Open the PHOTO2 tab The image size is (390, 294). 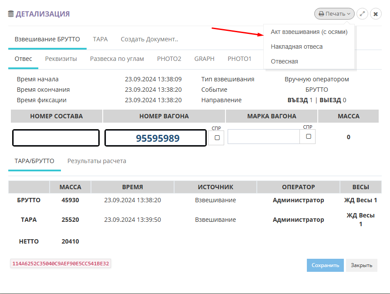point(169,59)
